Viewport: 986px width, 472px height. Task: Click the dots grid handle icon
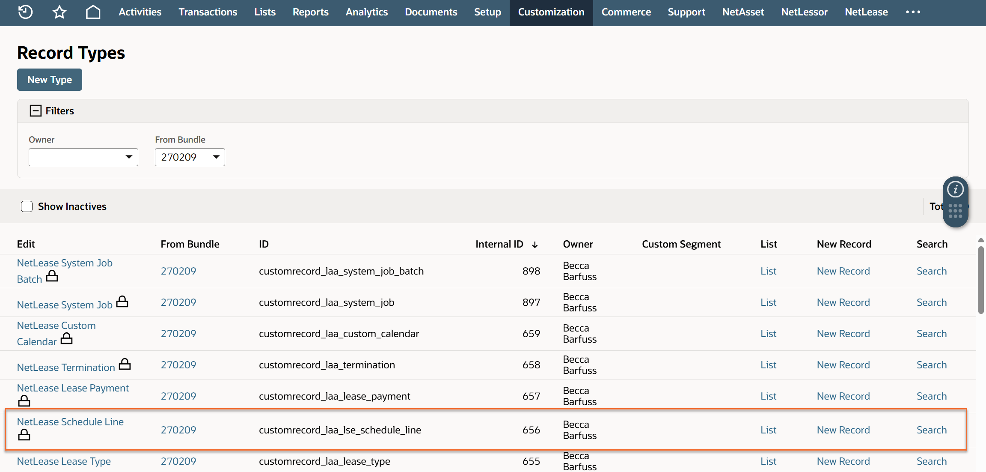(955, 211)
